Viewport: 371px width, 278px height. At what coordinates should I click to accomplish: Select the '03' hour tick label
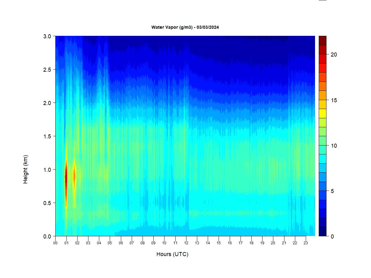tap(88, 243)
